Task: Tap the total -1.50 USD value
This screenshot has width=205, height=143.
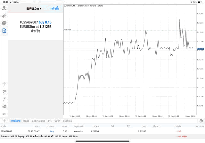Action: pyautogui.click(x=181, y=137)
